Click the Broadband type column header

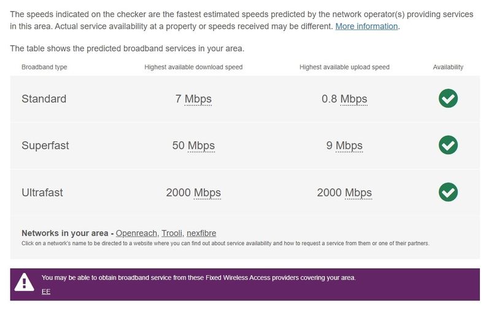pyautogui.click(x=44, y=67)
